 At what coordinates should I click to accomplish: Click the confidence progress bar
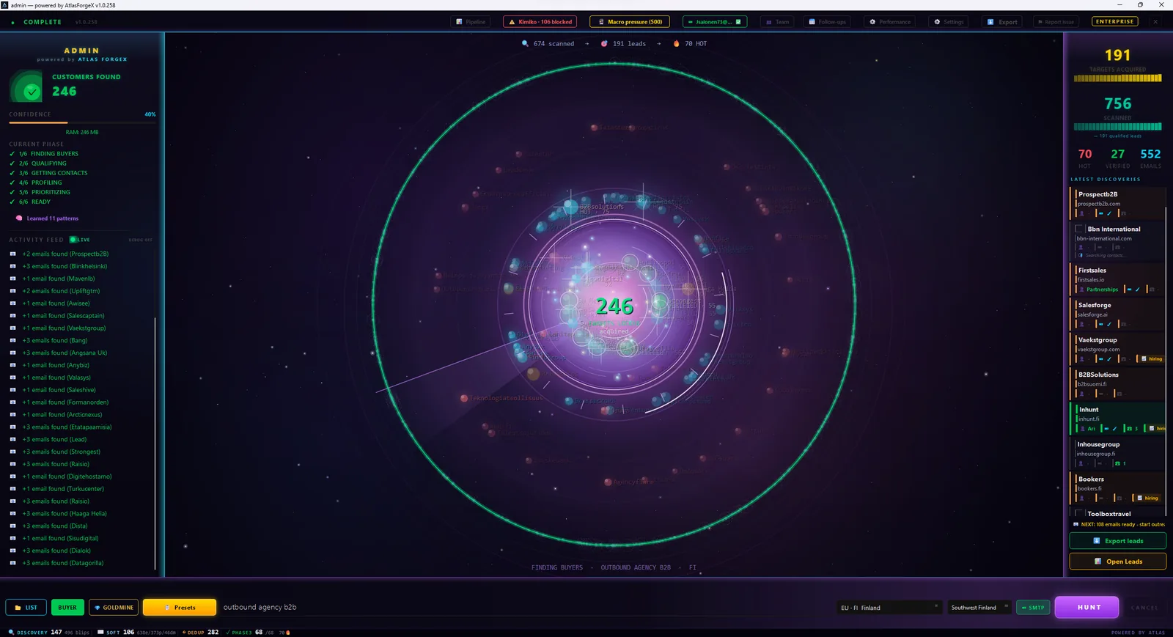pyautogui.click(x=82, y=122)
